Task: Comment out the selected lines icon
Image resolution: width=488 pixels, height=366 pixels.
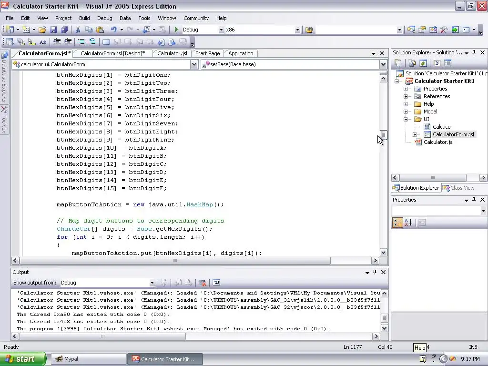Action: 81,42
